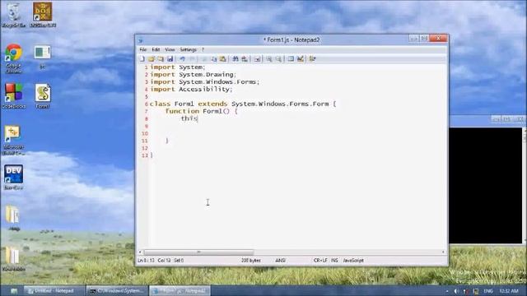Click the horizontal scrollbar left arrow
Viewport: 527px width, 296px height.
[x=140, y=252]
